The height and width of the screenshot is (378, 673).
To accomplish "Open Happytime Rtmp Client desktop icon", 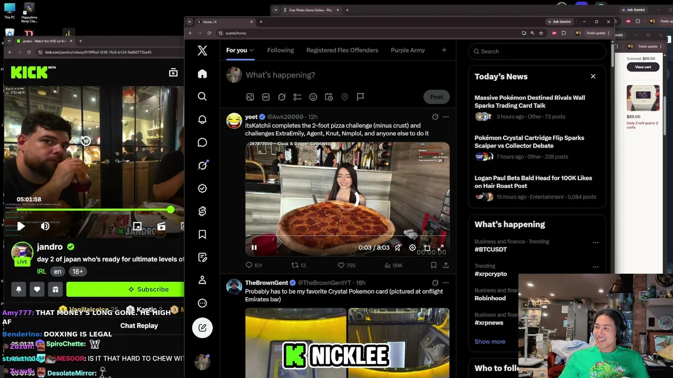I will tap(29, 13).
